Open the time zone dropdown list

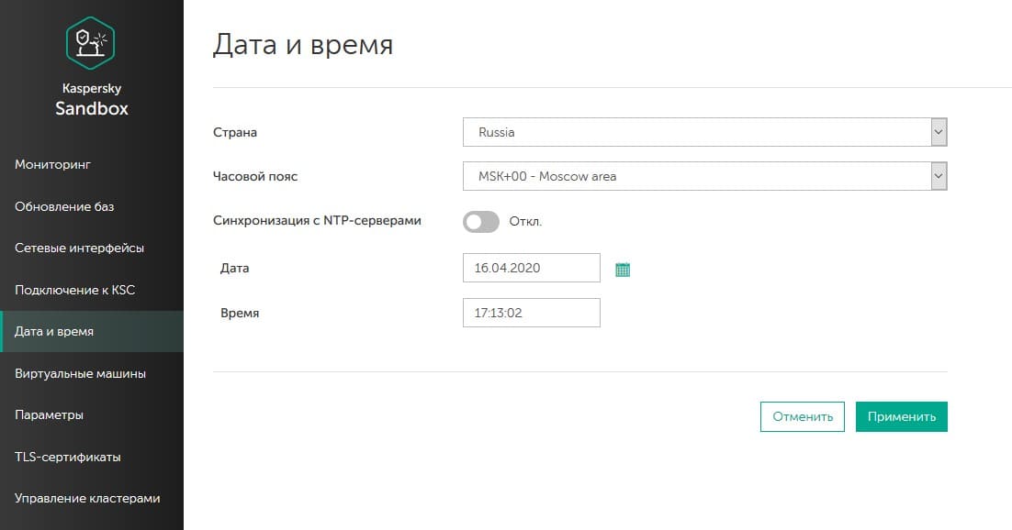tap(704, 176)
